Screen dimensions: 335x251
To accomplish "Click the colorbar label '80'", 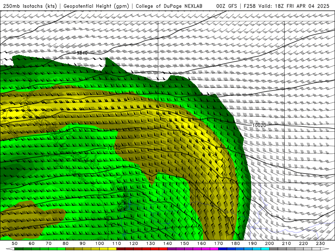I will pyautogui.click(x=65, y=243).
